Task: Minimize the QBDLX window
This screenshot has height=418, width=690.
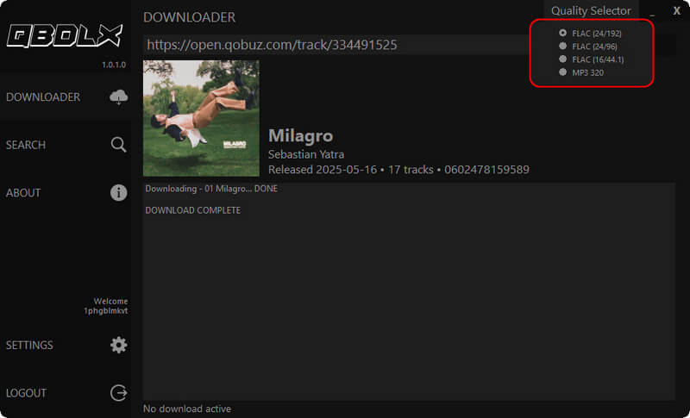Action: tap(652, 13)
